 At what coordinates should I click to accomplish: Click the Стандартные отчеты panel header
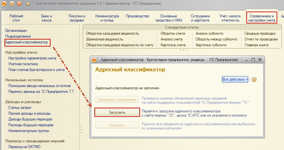point(182,28)
